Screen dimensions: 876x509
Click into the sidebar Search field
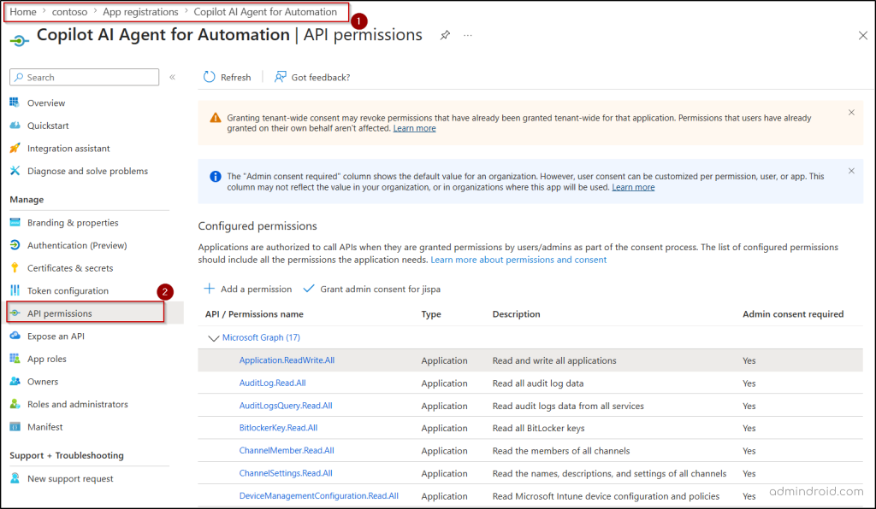pos(85,77)
